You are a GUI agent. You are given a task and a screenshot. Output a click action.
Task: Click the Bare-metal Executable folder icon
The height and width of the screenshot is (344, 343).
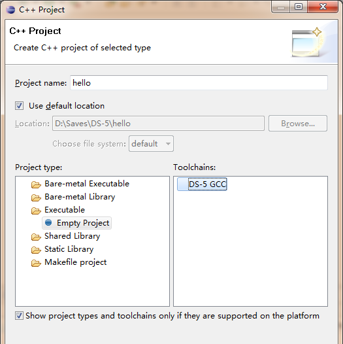[x=36, y=184]
